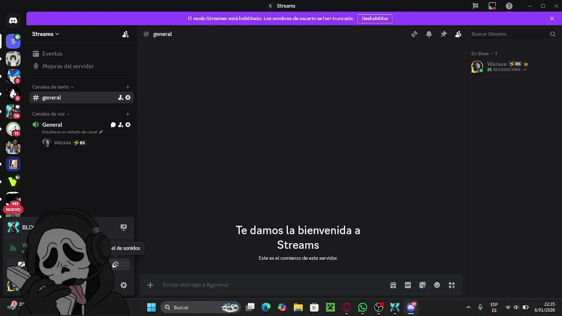Viewport: 562px width, 316px height.
Task: Click Deshabilitar to disable Streamer mode
Action: tap(375, 19)
